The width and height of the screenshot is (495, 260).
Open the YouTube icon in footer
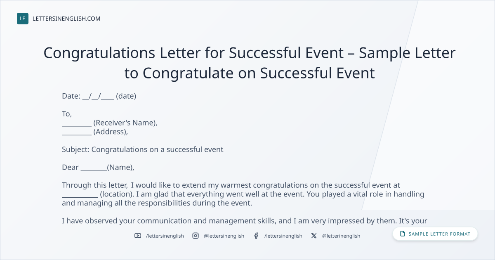click(x=138, y=236)
